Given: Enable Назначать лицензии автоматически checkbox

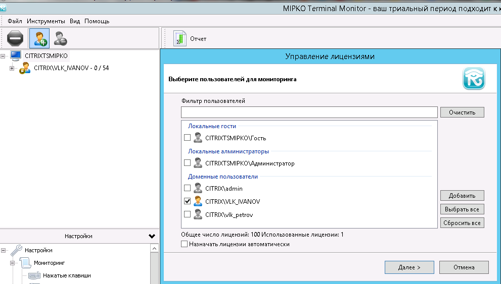Looking at the screenshot, I should click(185, 244).
